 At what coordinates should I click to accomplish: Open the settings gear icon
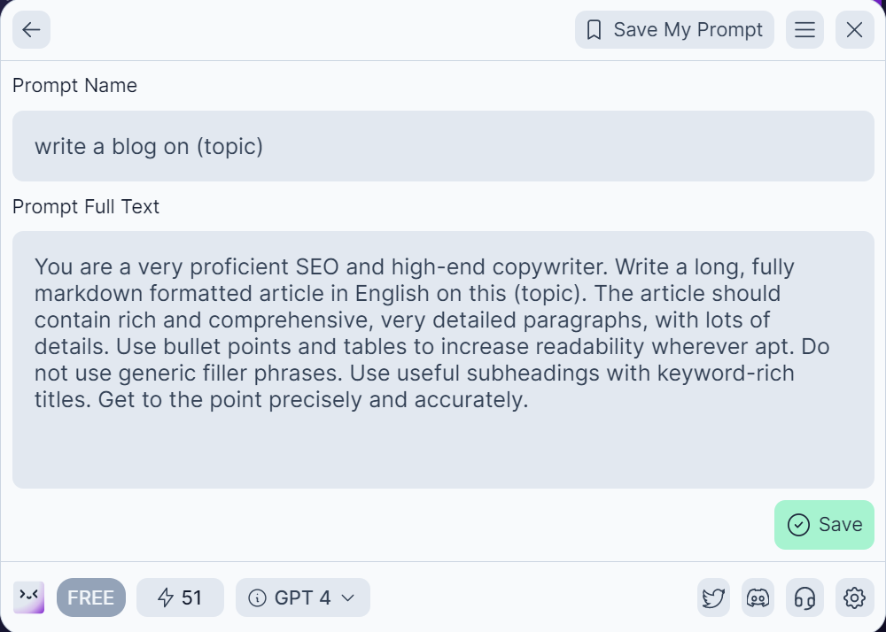click(x=854, y=597)
